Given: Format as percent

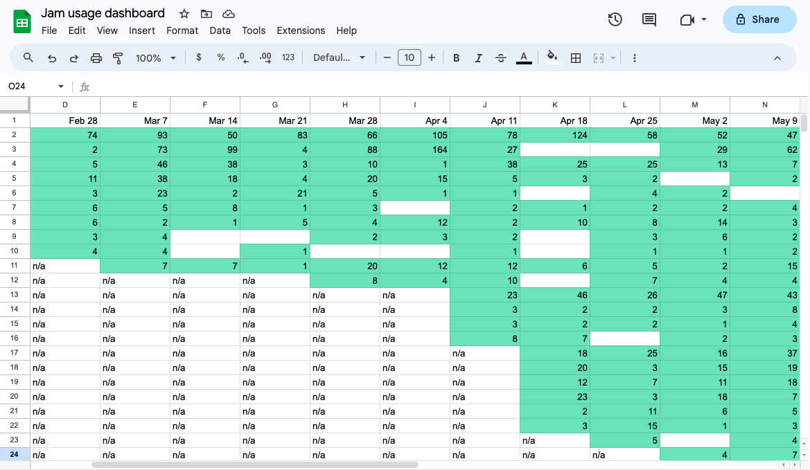Looking at the screenshot, I should coord(221,57).
